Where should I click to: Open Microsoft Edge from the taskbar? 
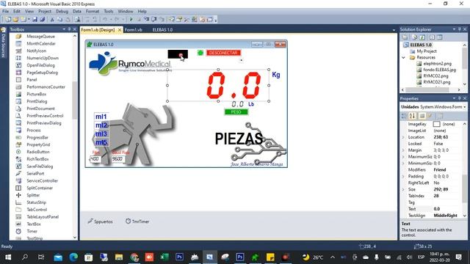[73, 257]
